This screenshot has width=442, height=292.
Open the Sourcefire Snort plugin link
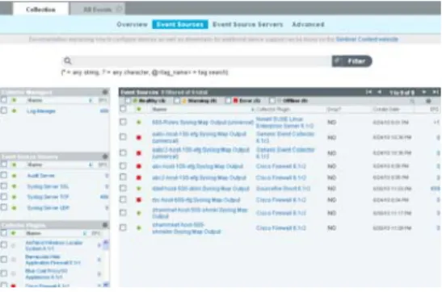click(283, 189)
